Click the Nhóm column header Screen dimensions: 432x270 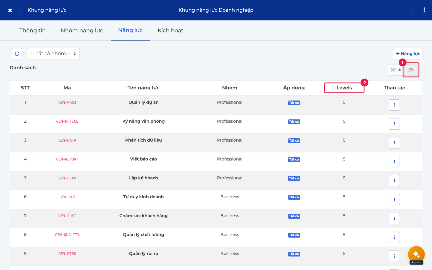click(x=230, y=88)
